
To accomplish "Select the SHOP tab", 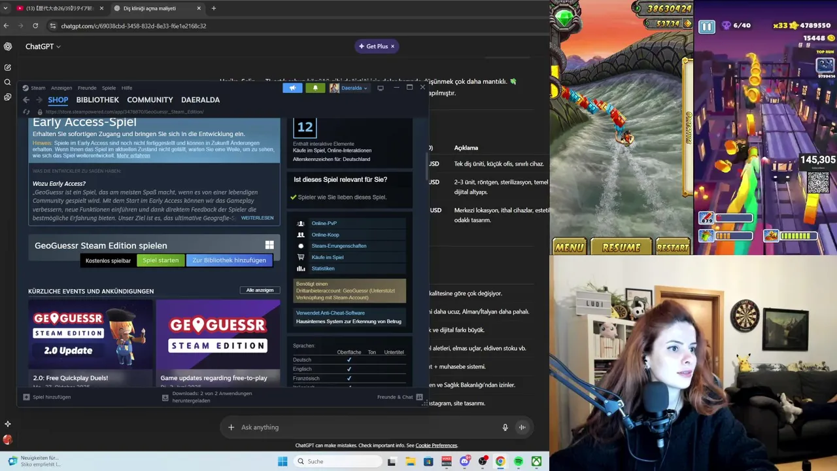I will [58, 100].
